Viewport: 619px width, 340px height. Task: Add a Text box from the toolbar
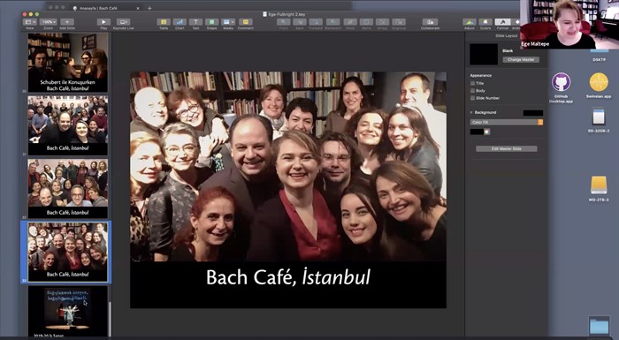195,22
